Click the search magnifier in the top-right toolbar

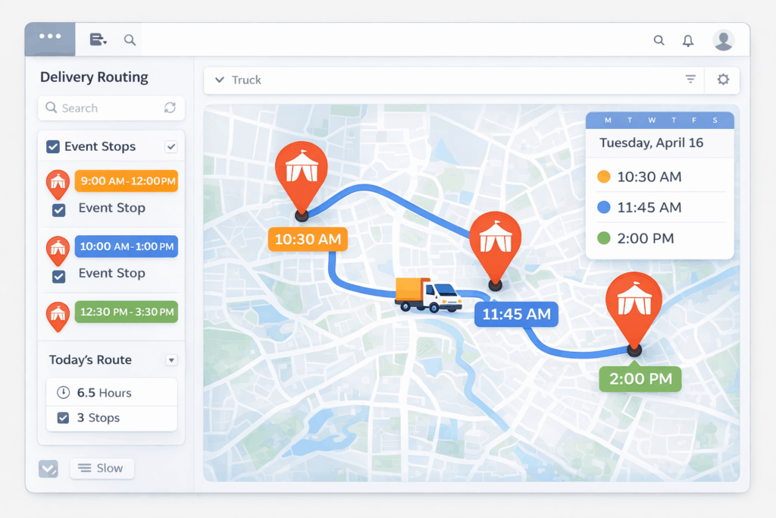[x=659, y=40]
